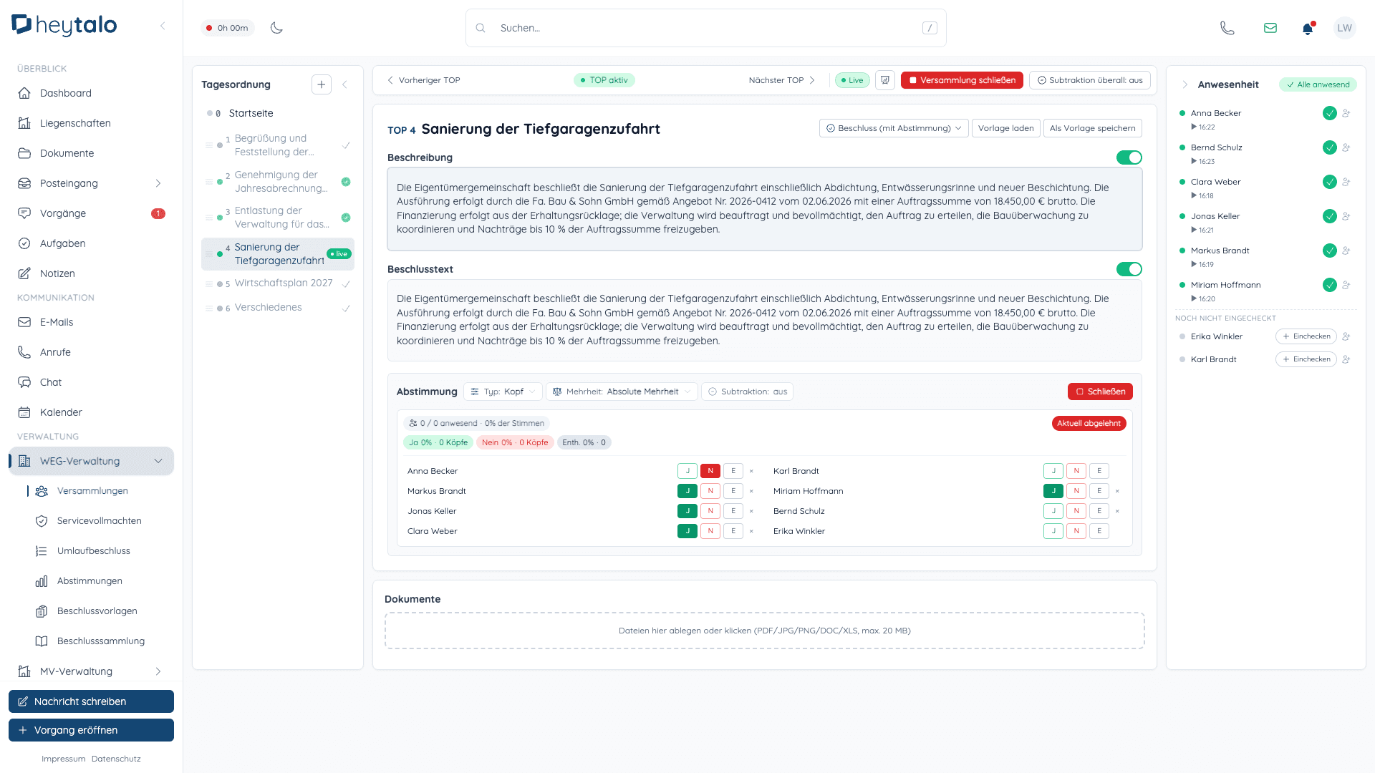
Task: Toggle the Beschreibung switch
Action: tap(1129, 157)
